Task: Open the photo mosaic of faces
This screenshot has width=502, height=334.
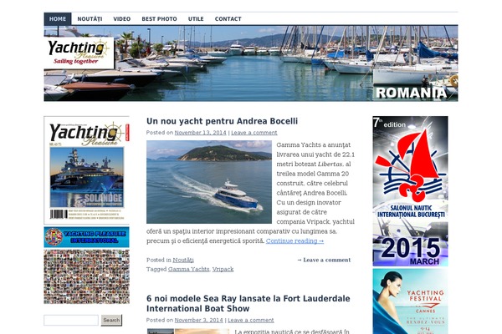Action: pos(87,276)
